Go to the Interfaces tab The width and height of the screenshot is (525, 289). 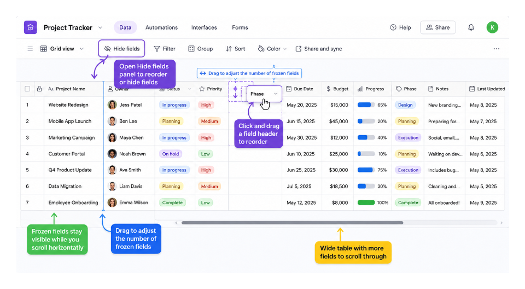point(204,27)
